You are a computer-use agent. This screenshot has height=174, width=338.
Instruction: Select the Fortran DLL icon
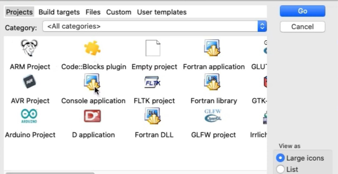pyautogui.click(x=153, y=116)
